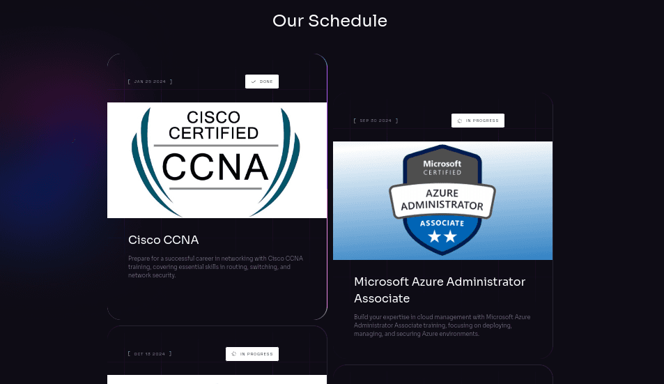Click the ASSOCIATE text on the Azure shield
The width and height of the screenshot is (664, 384).
[442, 223]
